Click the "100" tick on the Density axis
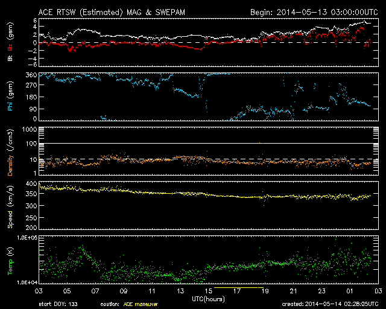The width and height of the screenshot is (386, 309). (x=31, y=144)
